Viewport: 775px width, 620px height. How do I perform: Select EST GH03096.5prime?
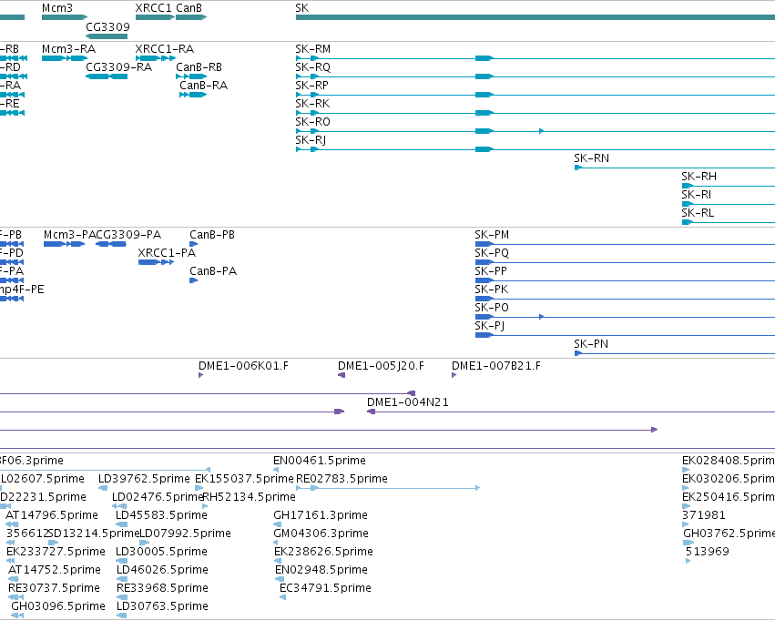click(17, 616)
